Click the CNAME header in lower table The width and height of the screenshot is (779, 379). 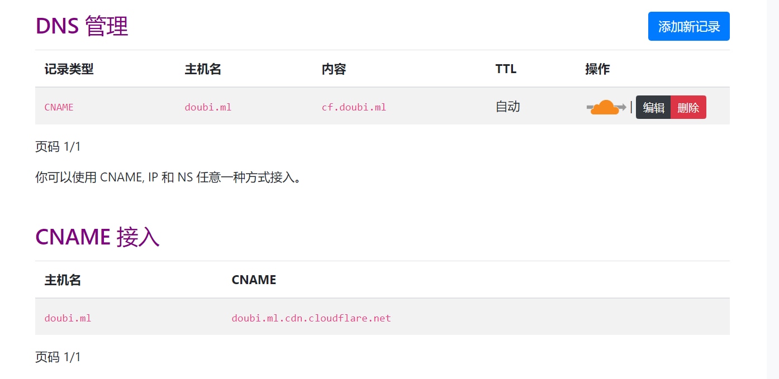point(254,280)
